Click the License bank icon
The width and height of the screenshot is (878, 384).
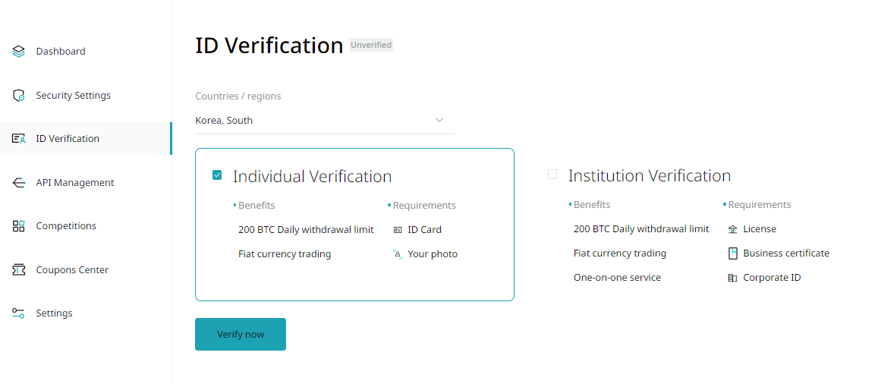732,229
